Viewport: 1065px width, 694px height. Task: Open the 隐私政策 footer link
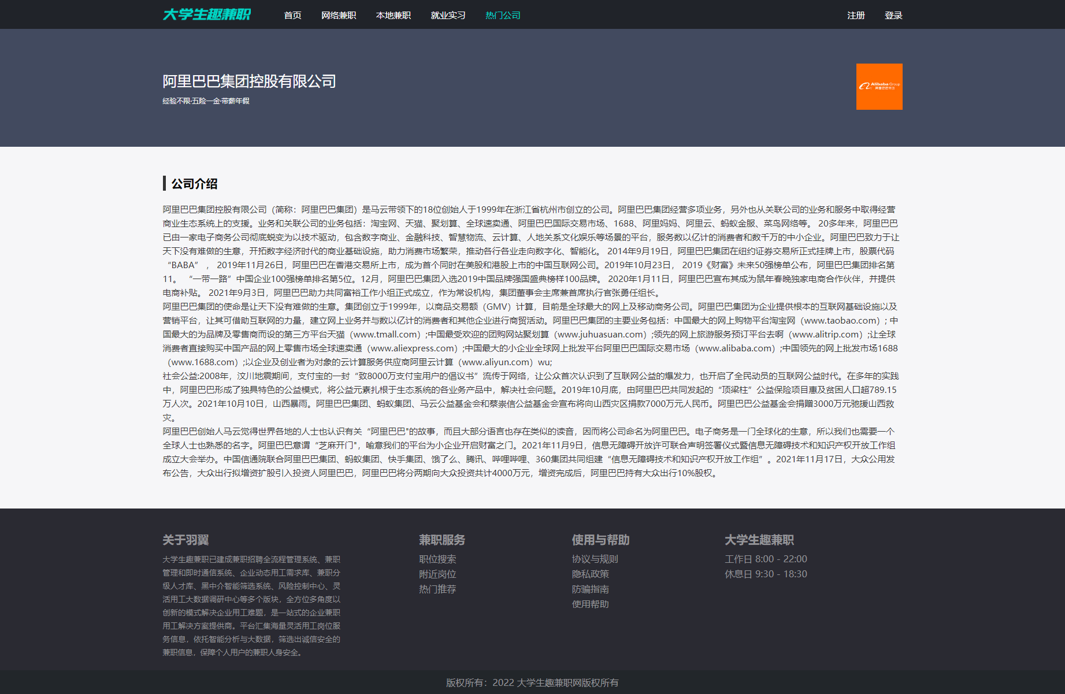point(591,574)
